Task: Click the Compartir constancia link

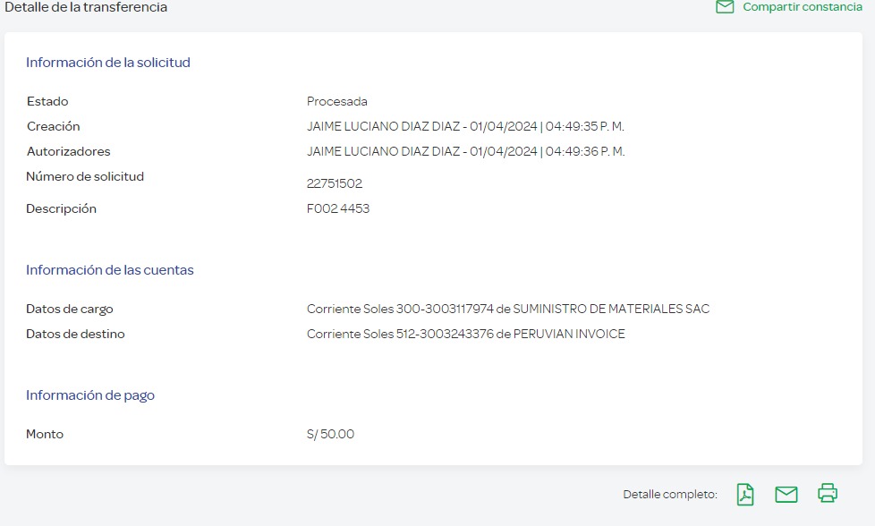Action: [803, 7]
